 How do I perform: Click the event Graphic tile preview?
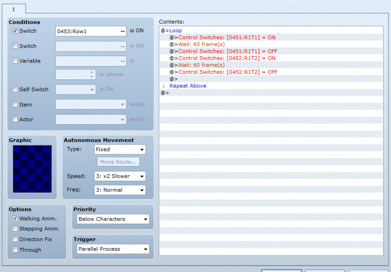[32, 169]
